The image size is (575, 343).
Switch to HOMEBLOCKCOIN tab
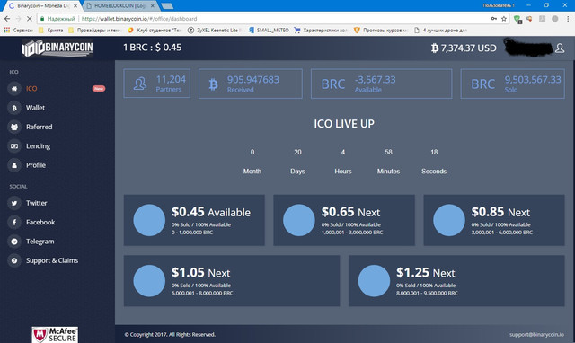(119, 6)
